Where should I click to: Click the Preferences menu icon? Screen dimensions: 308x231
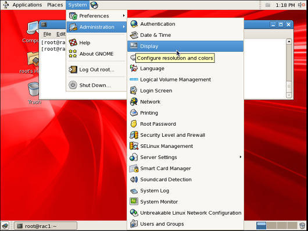click(x=73, y=16)
